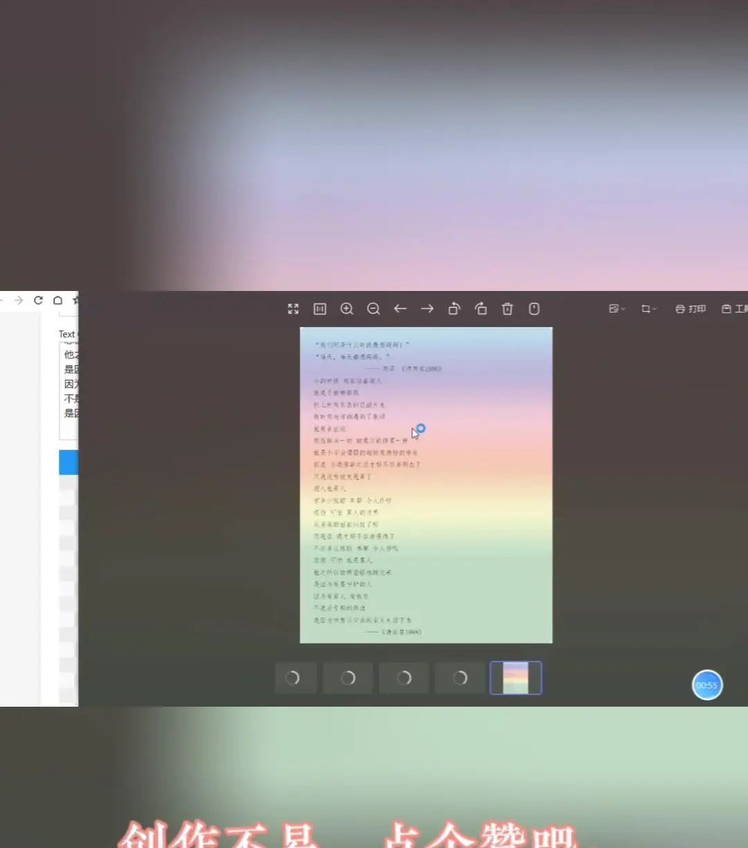Open the browser home page
The image size is (748, 848).
click(58, 301)
